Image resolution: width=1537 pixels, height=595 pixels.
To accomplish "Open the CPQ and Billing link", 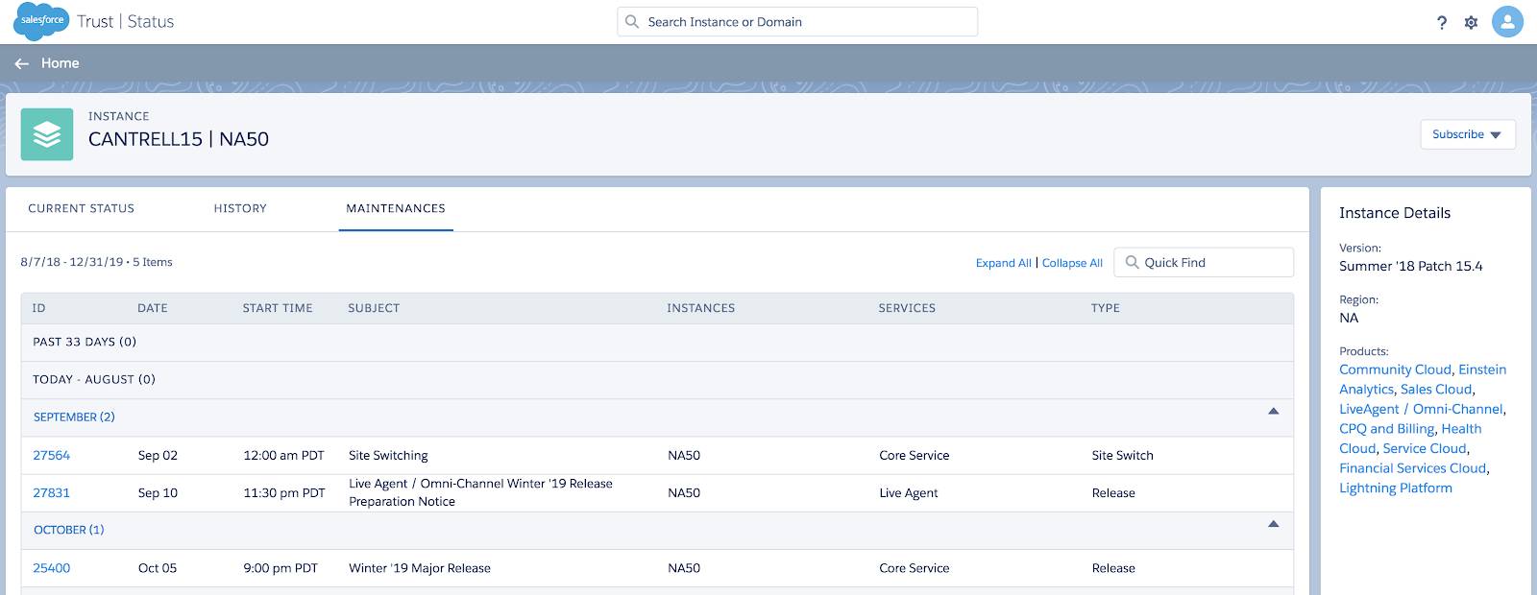I will (x=1387, y=429).
